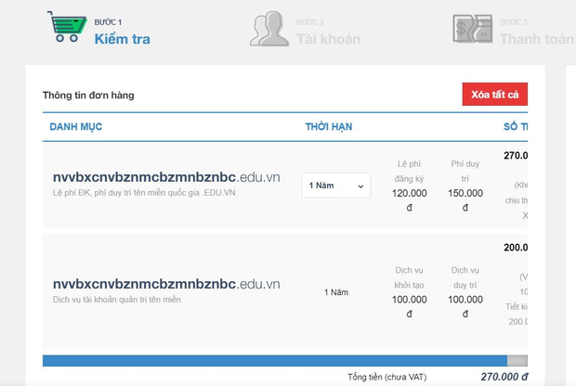Click the shopping cart step icon
The image size is (576, 386).
(x=67, y=28)
